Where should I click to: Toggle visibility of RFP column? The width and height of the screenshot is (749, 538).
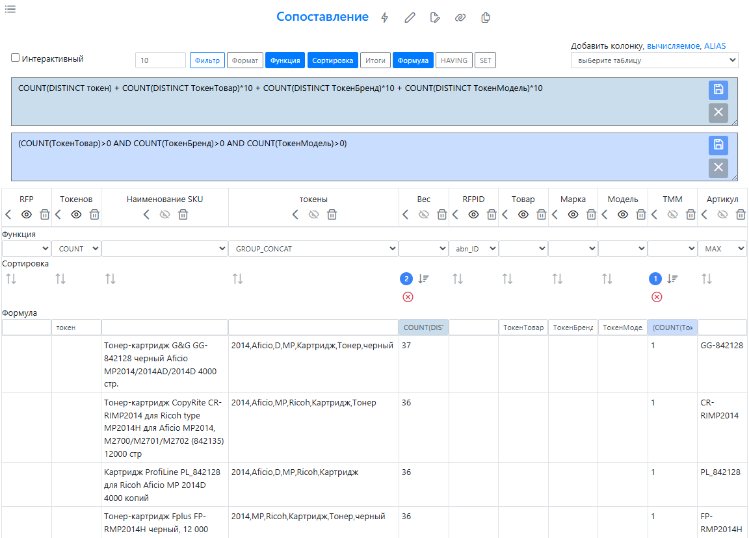(x=27, y=215)
